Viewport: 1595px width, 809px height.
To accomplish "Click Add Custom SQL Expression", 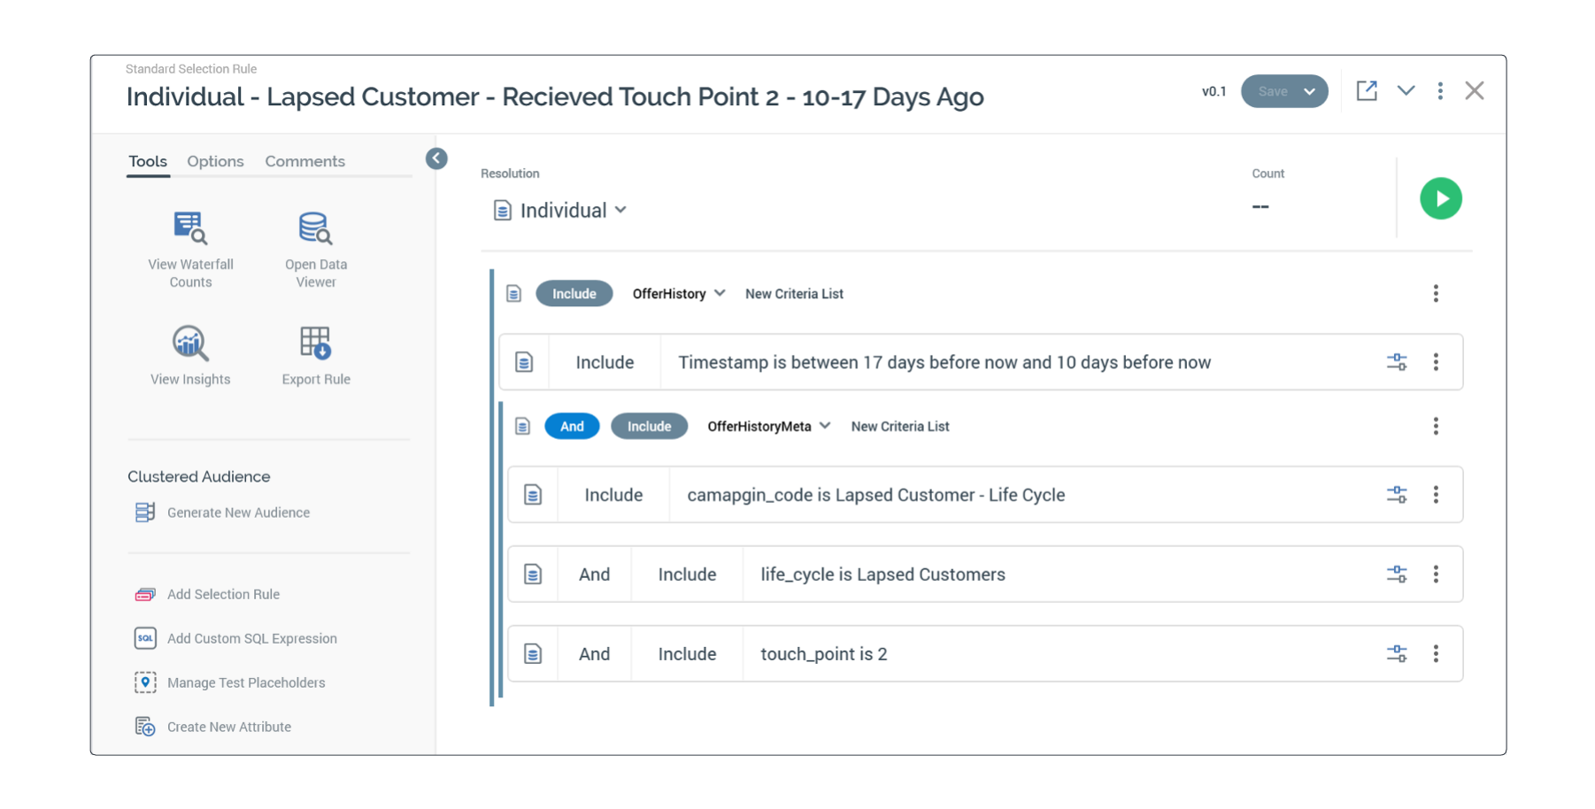I will coord(251,638).
